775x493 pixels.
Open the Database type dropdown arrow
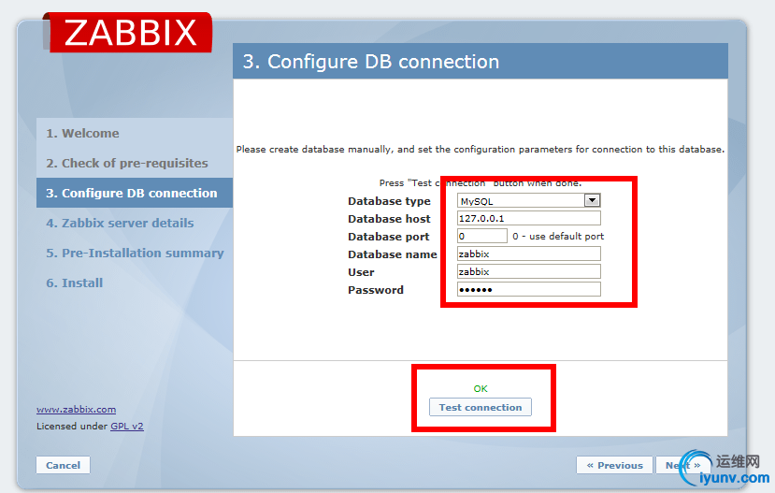pos(592,200)
